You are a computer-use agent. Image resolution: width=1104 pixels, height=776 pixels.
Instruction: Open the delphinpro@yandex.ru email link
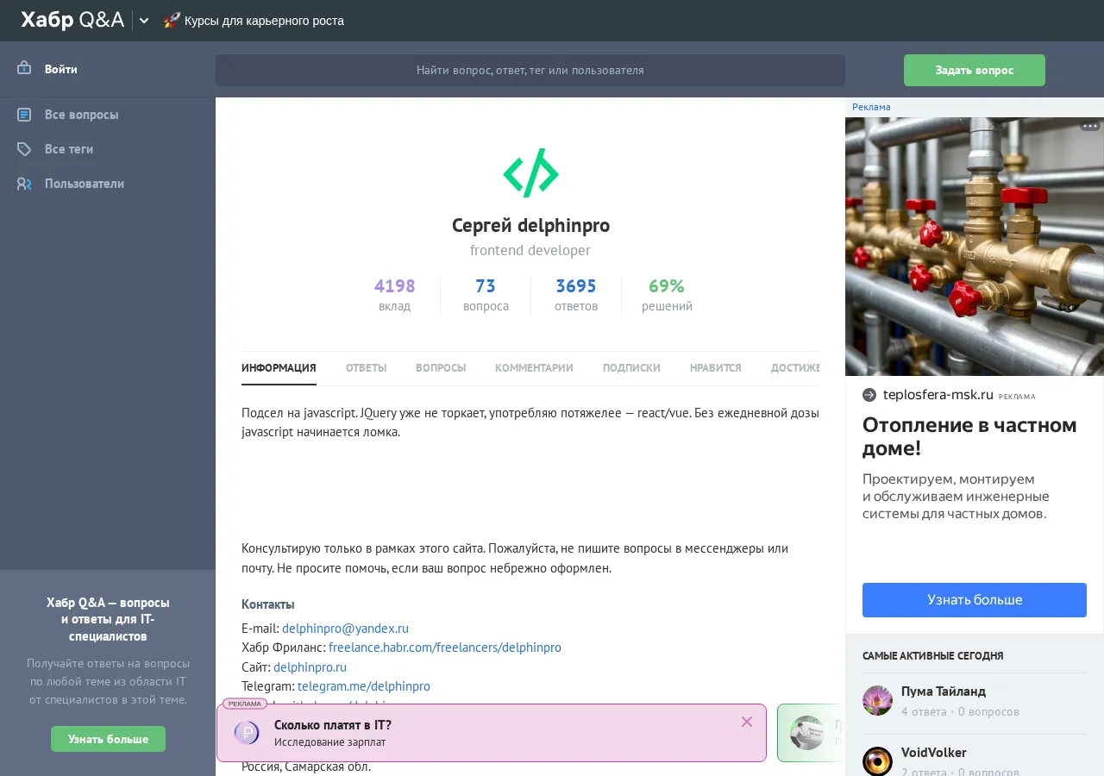345,629
